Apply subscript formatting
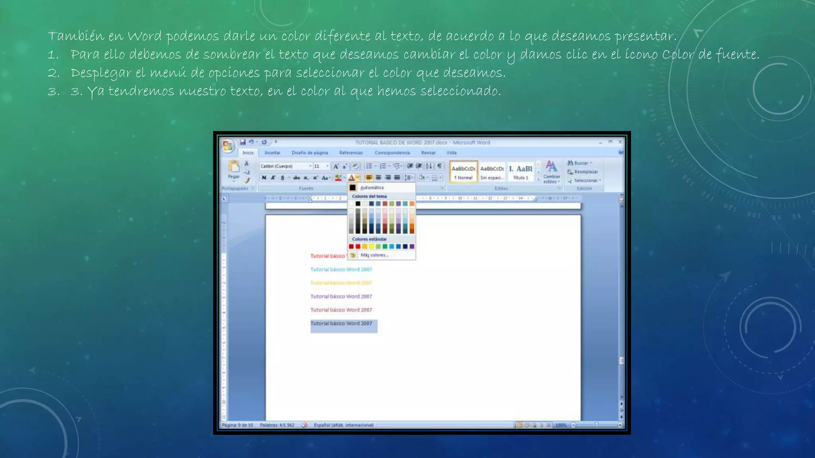The image size is (815, 458). click(306, 178)
